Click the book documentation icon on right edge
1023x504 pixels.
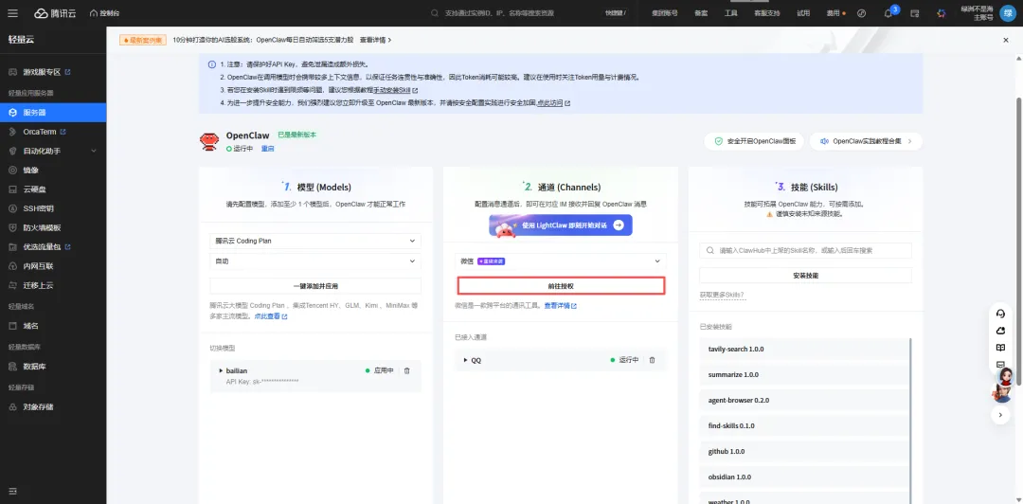point(1000,348)
